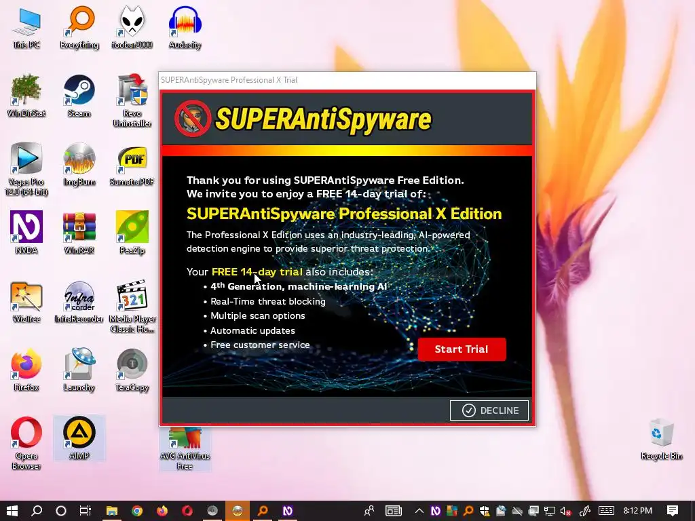Open This PC desktop icon

(26, 27)
